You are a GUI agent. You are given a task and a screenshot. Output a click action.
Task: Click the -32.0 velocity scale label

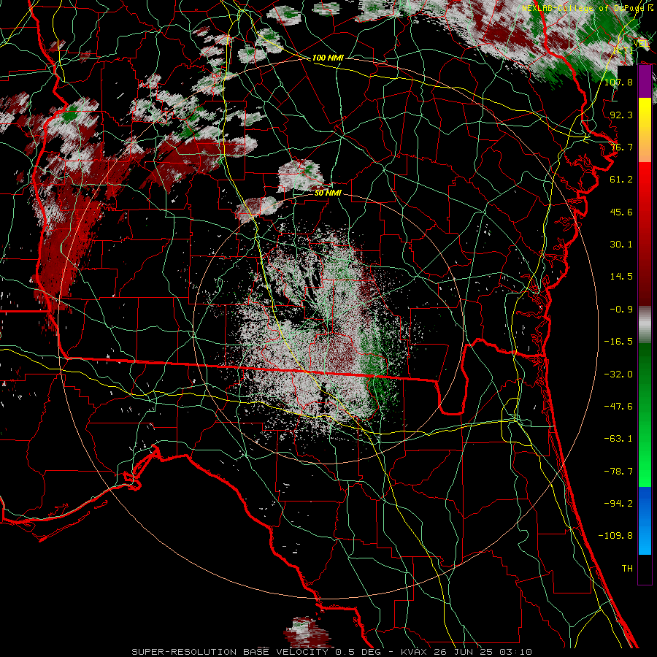point(618,374)
